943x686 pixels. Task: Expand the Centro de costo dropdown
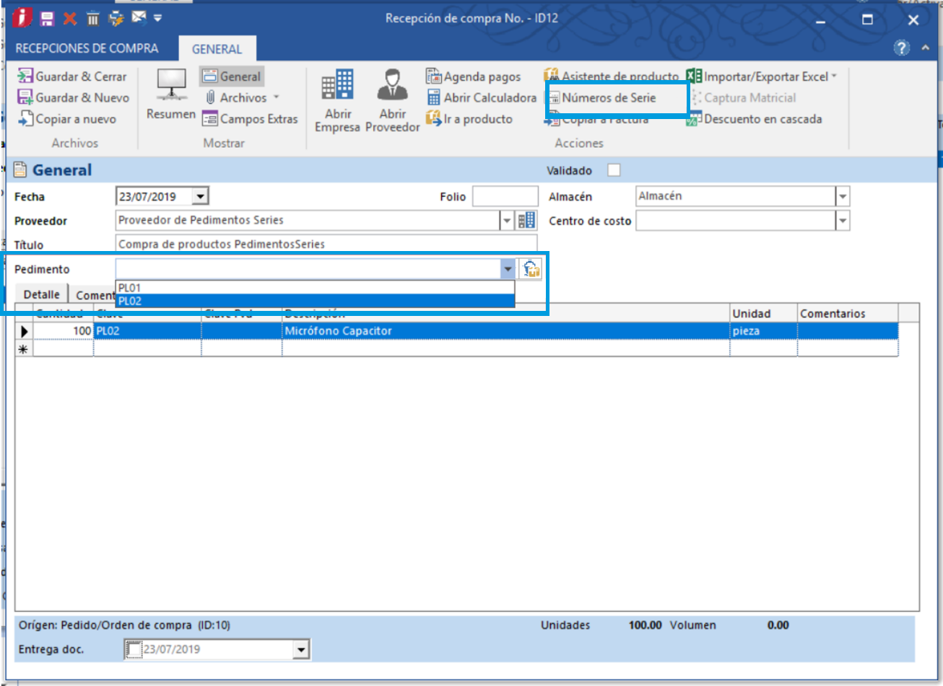tap(843, 221)
